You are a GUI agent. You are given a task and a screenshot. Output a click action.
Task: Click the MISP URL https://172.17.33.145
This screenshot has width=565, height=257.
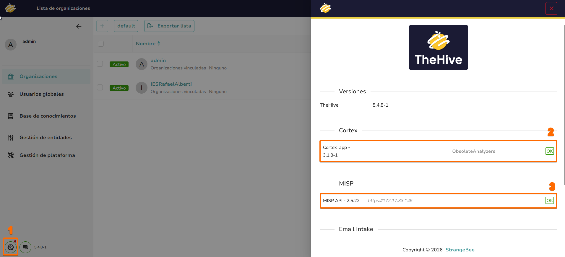point(390,201)
